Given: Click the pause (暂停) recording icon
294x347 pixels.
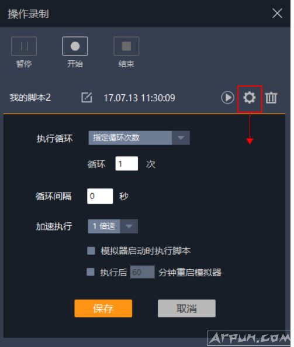Looking at the screenshot, I should click(24, 46).
